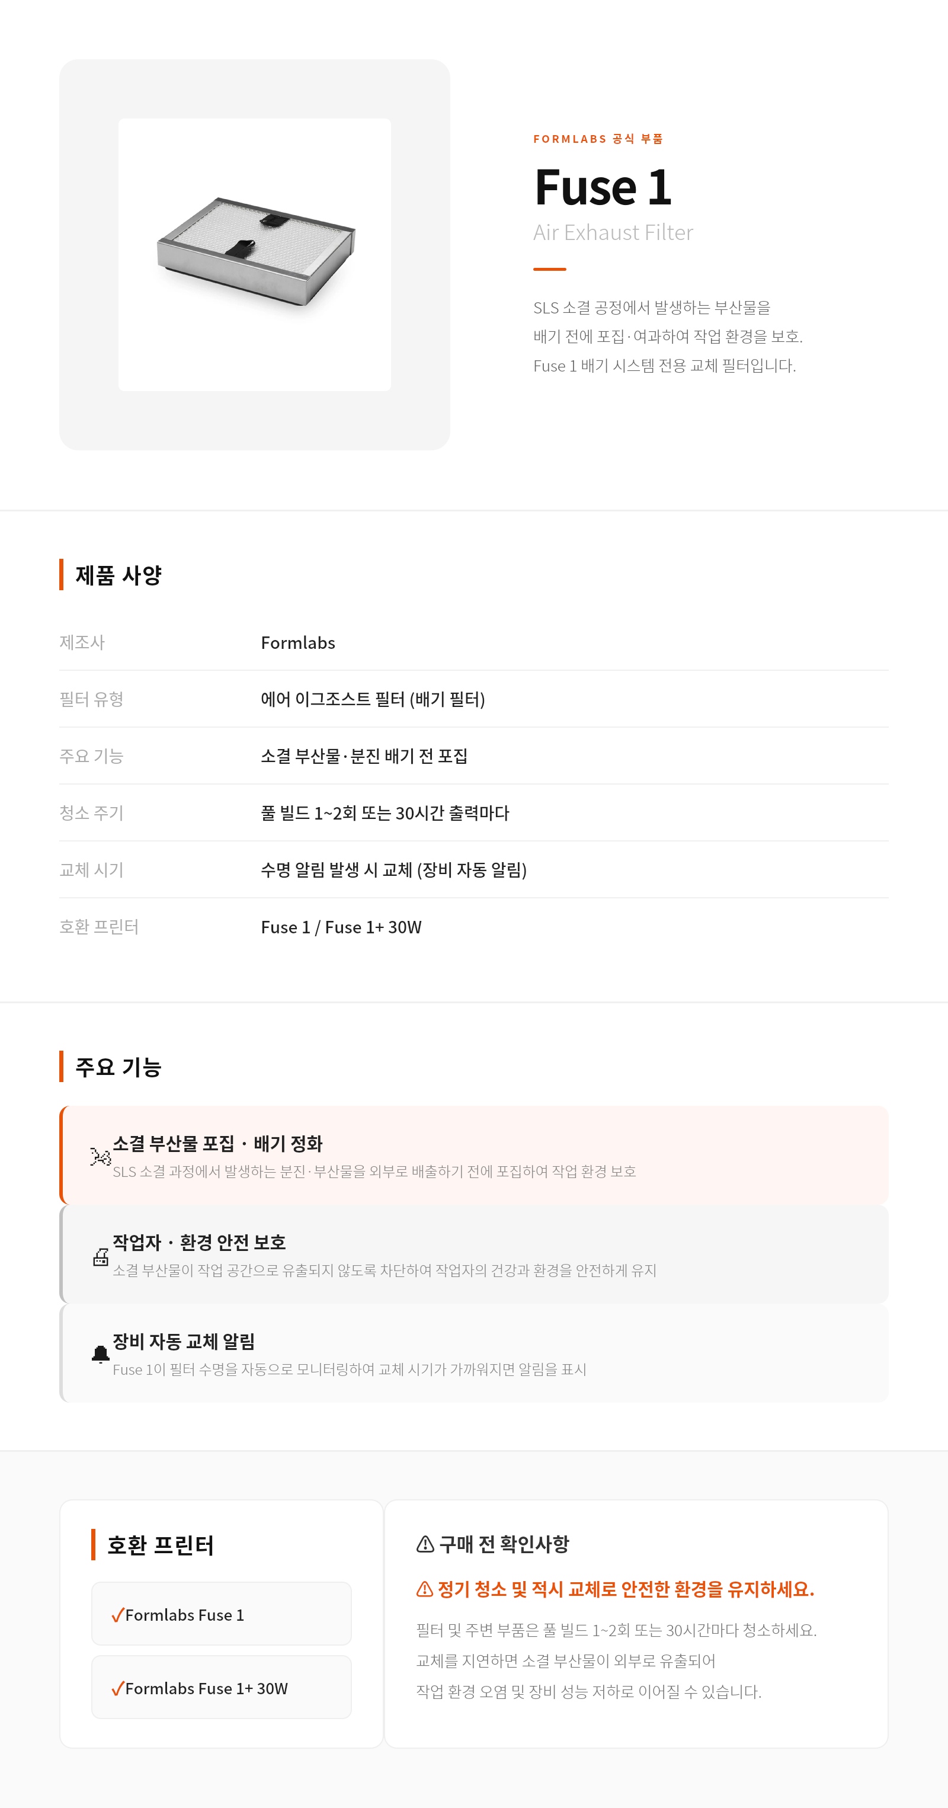
Task: Click the checkmark beside Formlabs Fuse 1+ 30W
Action: (x=117, y=1689)
